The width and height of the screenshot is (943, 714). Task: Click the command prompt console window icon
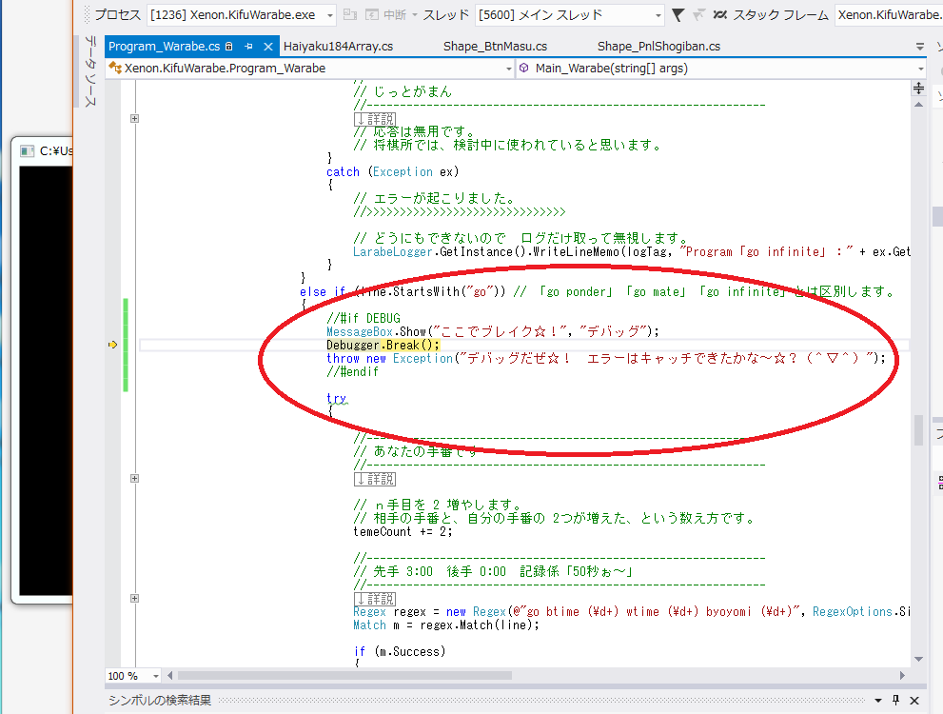[x=28, y=150]
